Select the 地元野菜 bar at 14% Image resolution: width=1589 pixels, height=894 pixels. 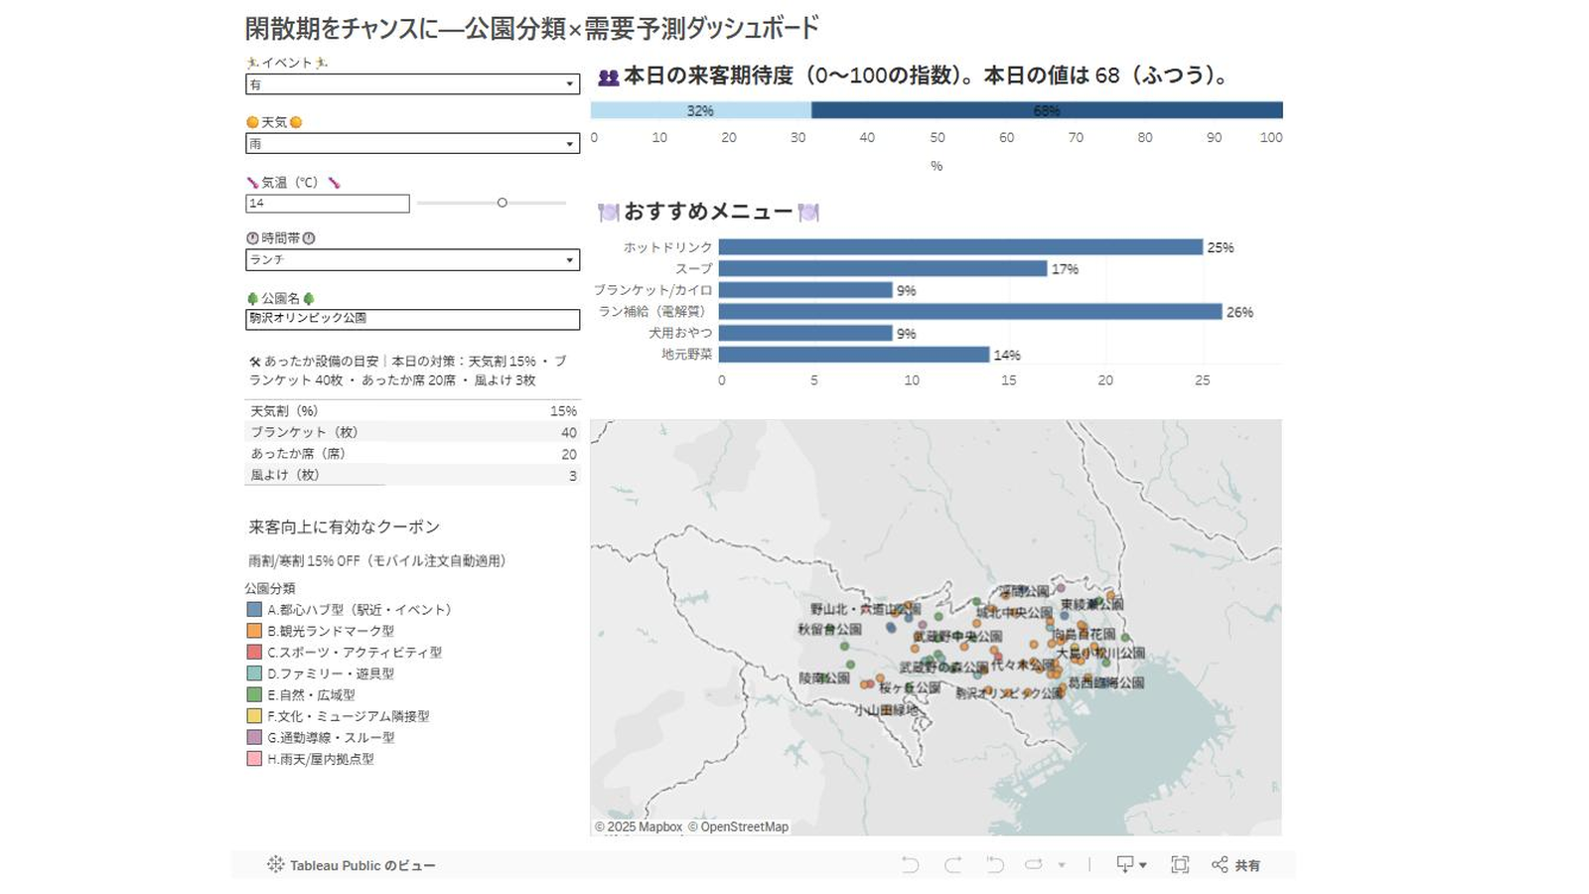pyautogui.click(x=854, y=355)
